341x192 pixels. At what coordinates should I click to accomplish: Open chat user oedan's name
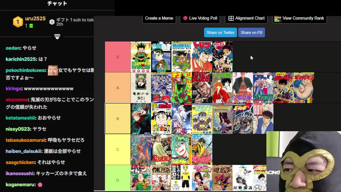13,48
